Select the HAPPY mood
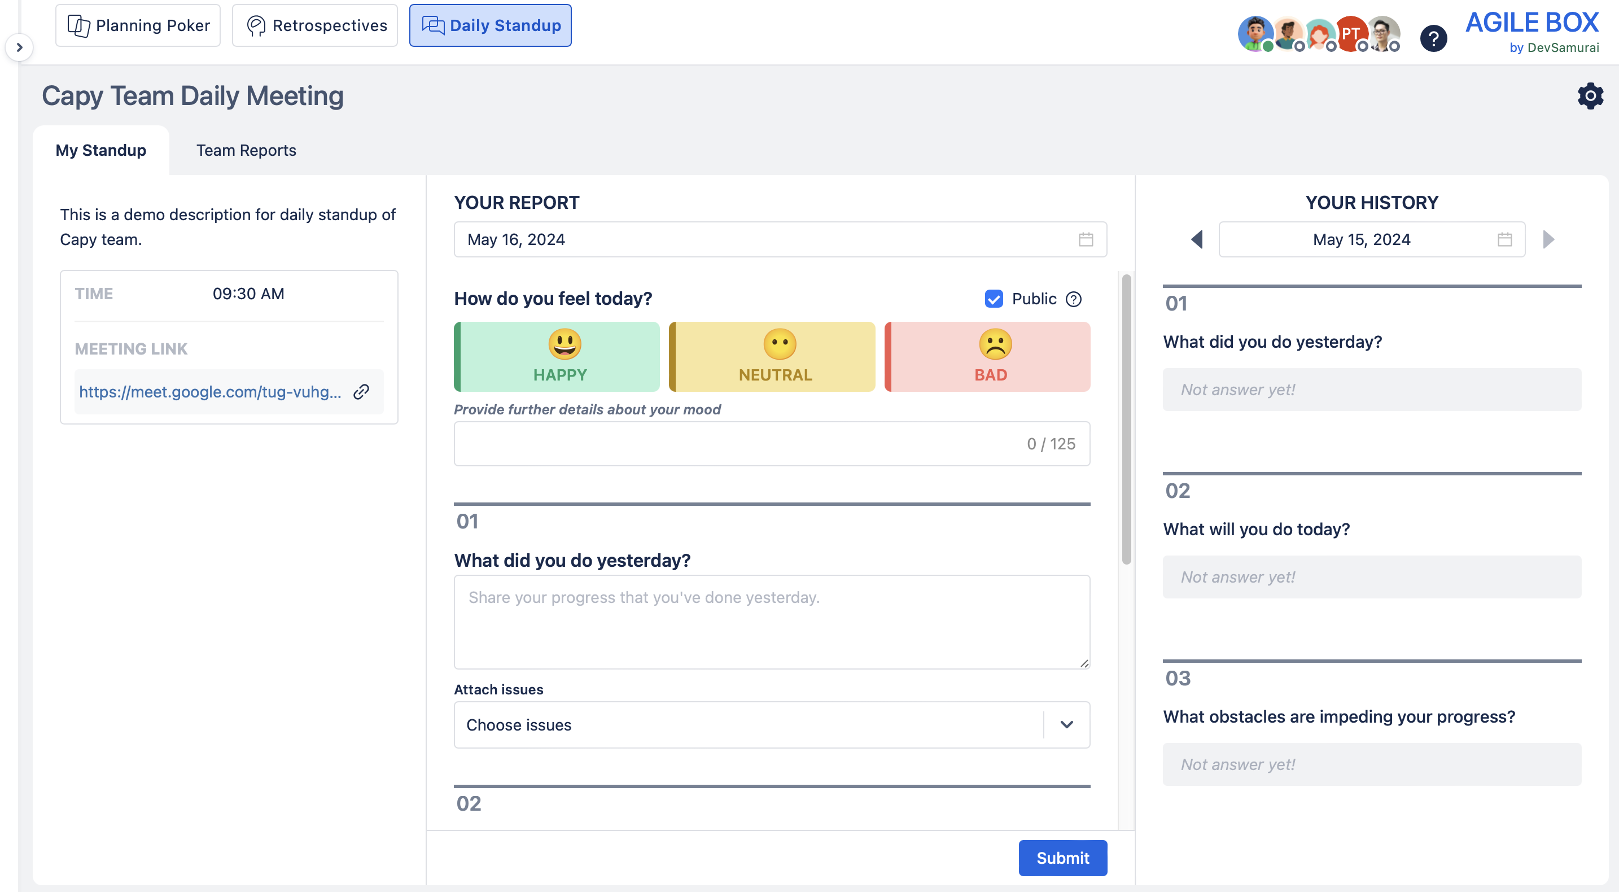The width and height of the screenshot is (1619, 892). (557, 357)
